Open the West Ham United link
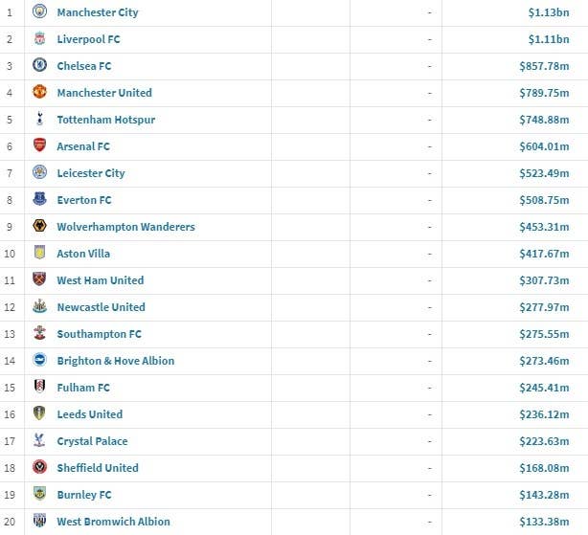588x535 pixels. 101,280
